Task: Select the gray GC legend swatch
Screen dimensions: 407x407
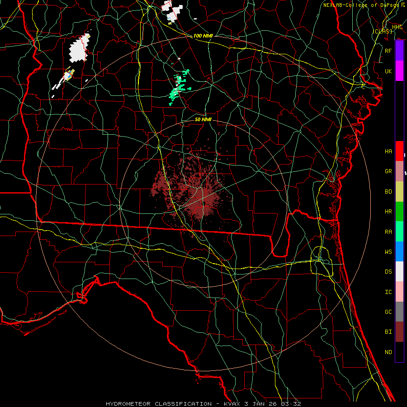Action: pos(399,312)
